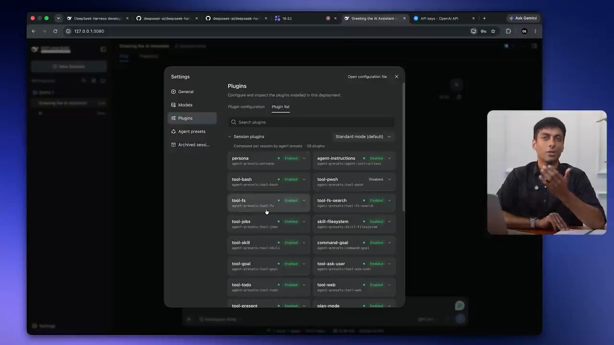This screenshot has height=345, width=614.
Task: Open a new browser tab with the plus
Action: (484, 18)
